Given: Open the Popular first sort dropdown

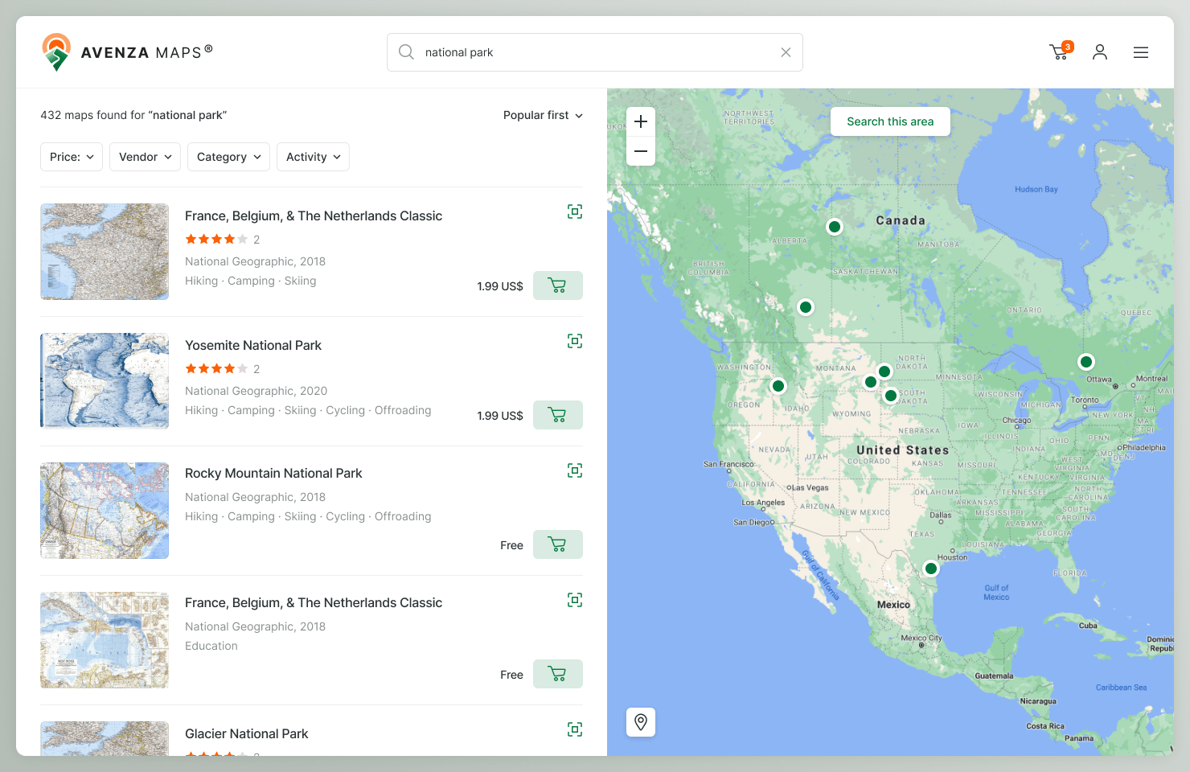Looking at the screenshot, I should pos(543,115).
